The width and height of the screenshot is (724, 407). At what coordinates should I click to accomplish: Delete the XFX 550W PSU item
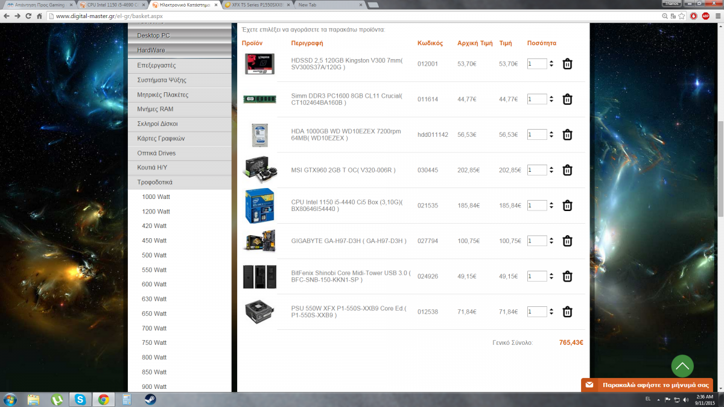pyautogui.click(x=567, y=312)
